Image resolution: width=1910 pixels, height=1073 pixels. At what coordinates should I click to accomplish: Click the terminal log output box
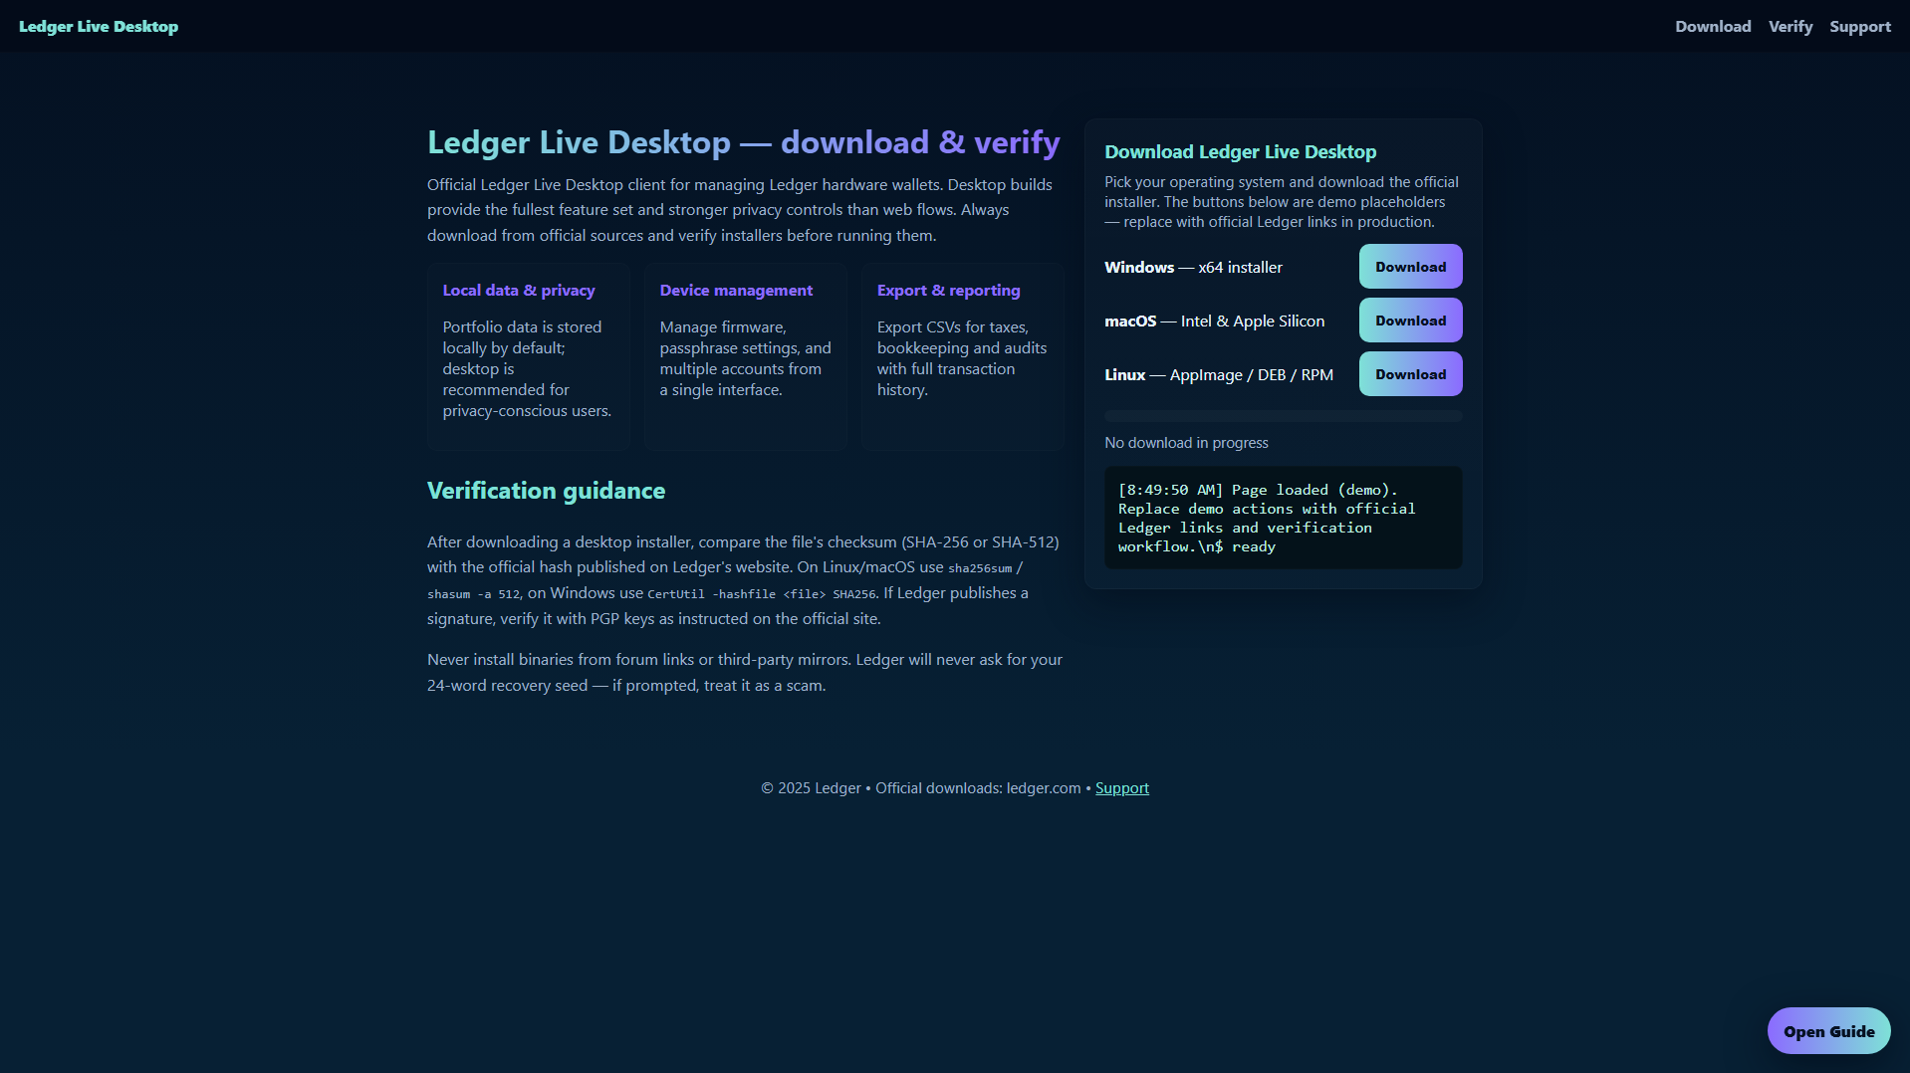tap(1283, 518)
